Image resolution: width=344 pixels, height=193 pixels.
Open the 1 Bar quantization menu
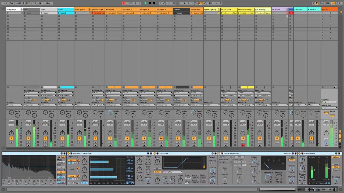pyautogui.click(x=49, y=3)
